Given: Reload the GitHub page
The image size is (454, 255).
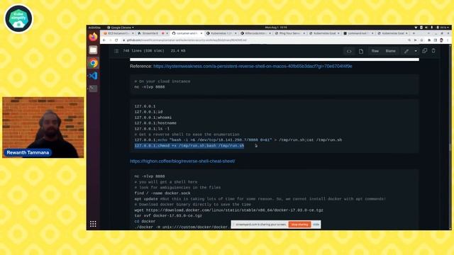Looking at the screenshot, I should [116, 40].
